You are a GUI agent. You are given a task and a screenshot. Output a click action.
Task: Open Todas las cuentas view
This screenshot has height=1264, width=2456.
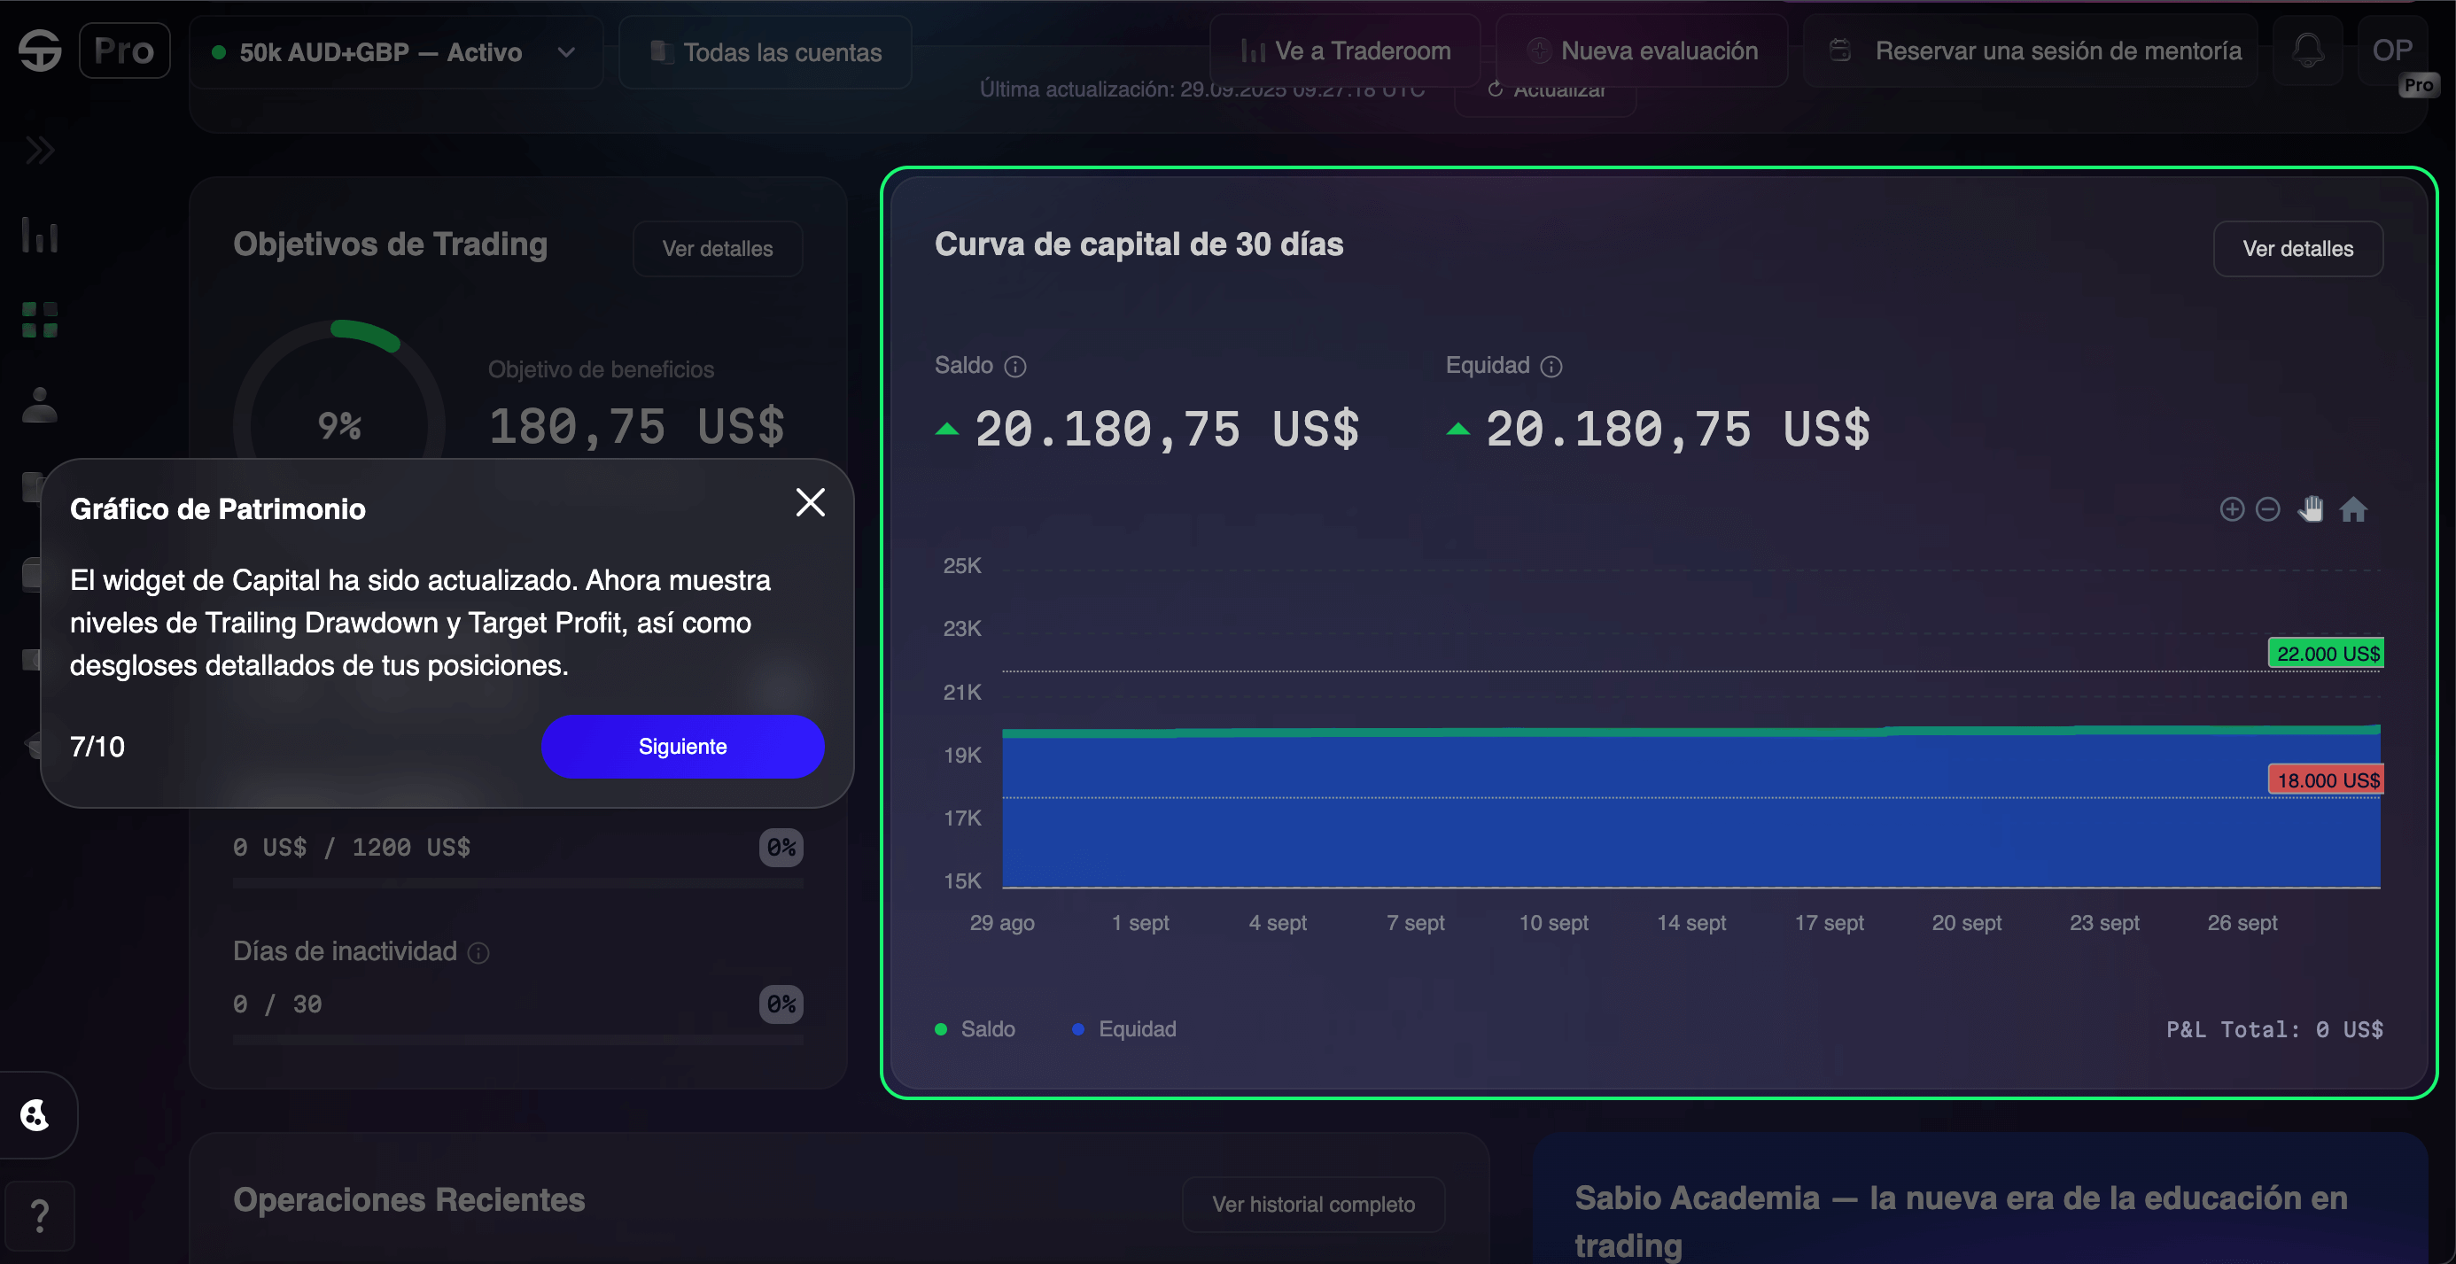point(766,52)
